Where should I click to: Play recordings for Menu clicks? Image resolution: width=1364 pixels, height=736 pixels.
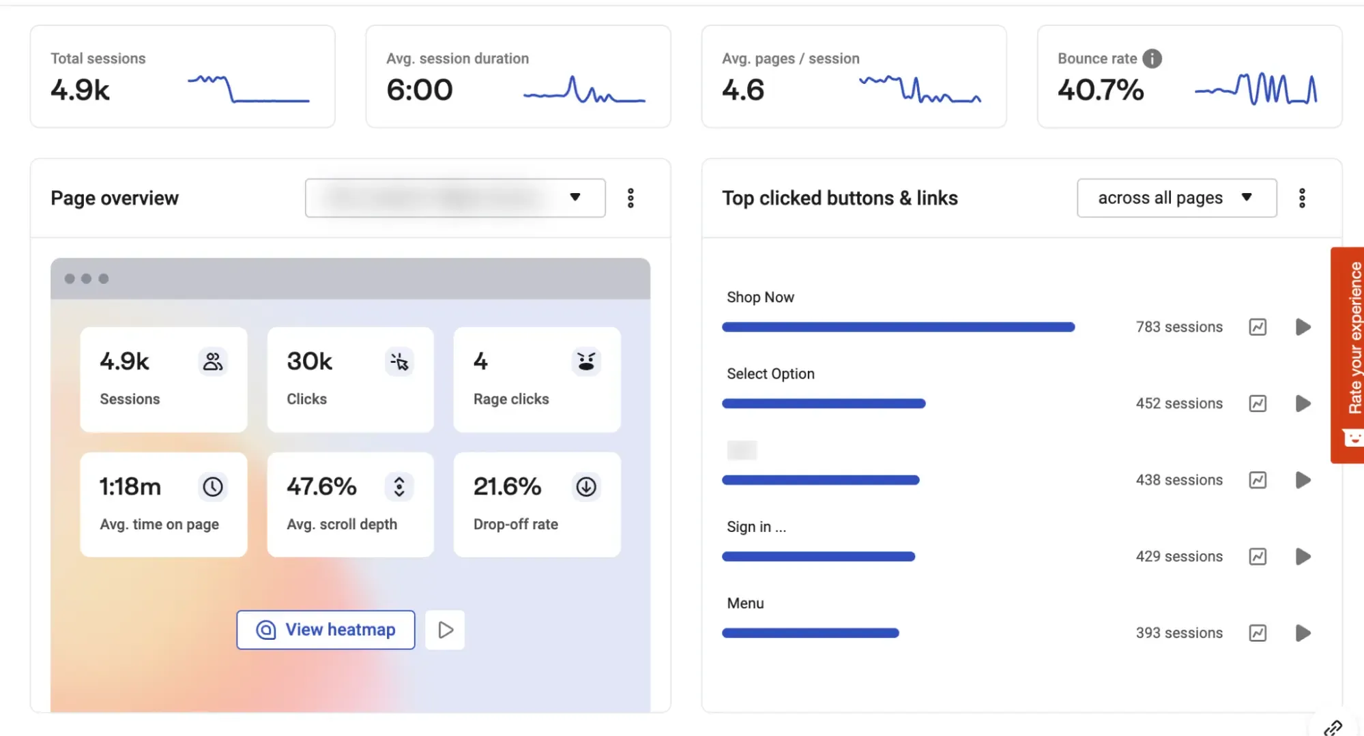1303,633
